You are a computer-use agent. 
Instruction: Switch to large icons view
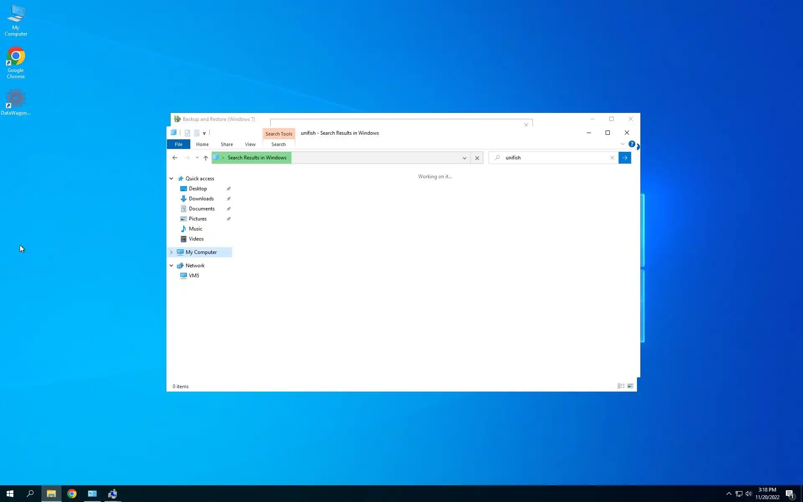click(x=630, y=386)
